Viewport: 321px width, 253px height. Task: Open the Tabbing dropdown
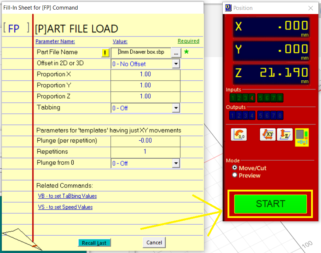176,108
